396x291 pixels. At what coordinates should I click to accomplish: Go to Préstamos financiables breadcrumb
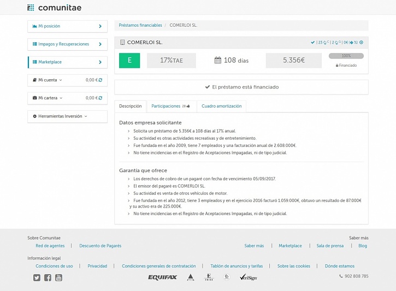tap(140, 25)
